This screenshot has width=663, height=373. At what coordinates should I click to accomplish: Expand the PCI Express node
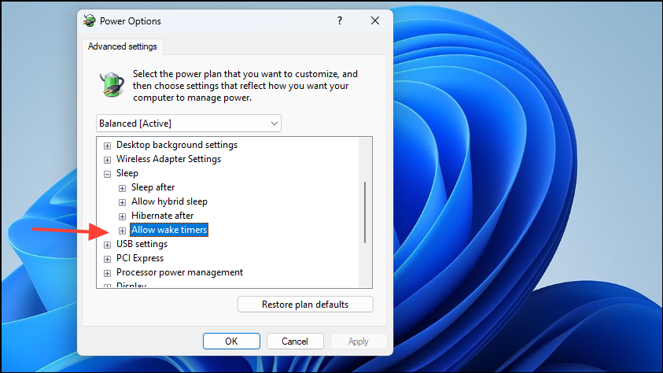point(108,259)
